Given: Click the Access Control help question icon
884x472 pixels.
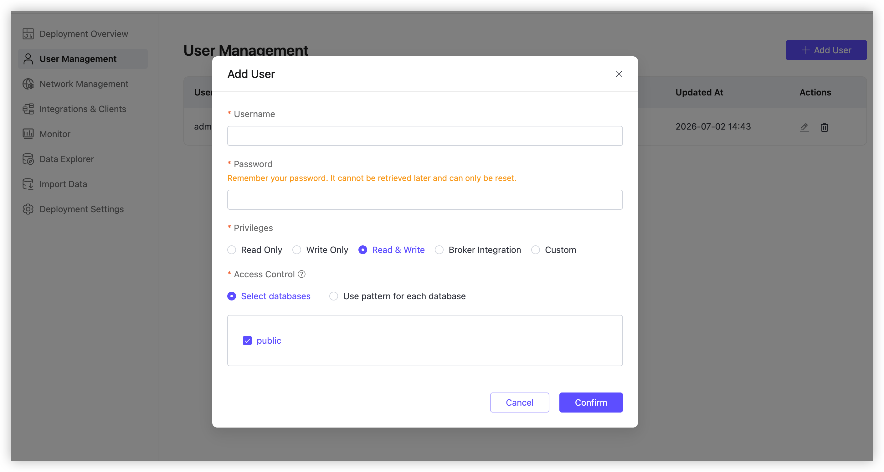Looking at the screenshot, I should (x=301, y=274).
